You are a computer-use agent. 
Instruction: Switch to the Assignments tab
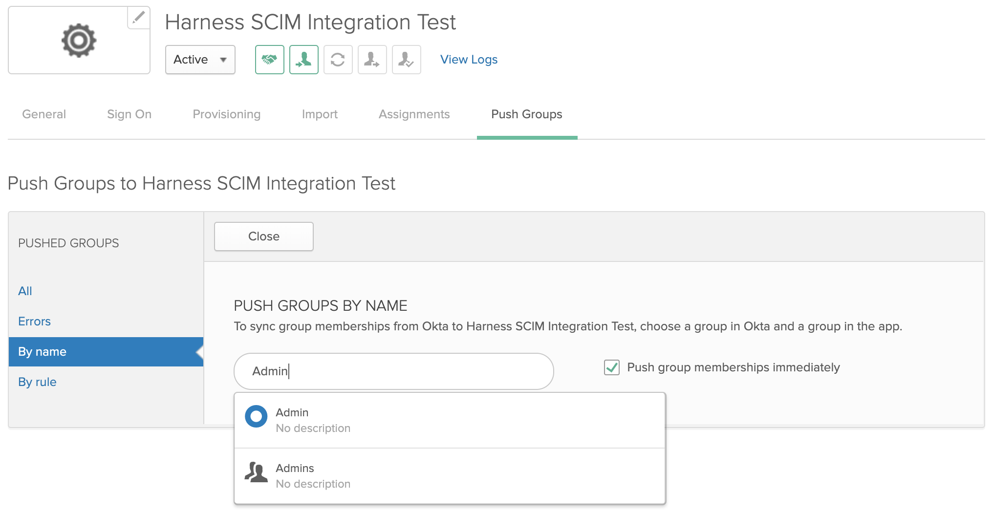414,114
